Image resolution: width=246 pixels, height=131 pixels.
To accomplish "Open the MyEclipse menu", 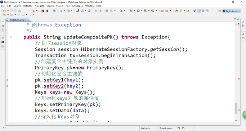I will point(77,6).
